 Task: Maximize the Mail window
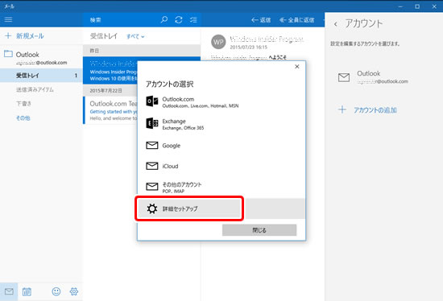tap(417, 6)
